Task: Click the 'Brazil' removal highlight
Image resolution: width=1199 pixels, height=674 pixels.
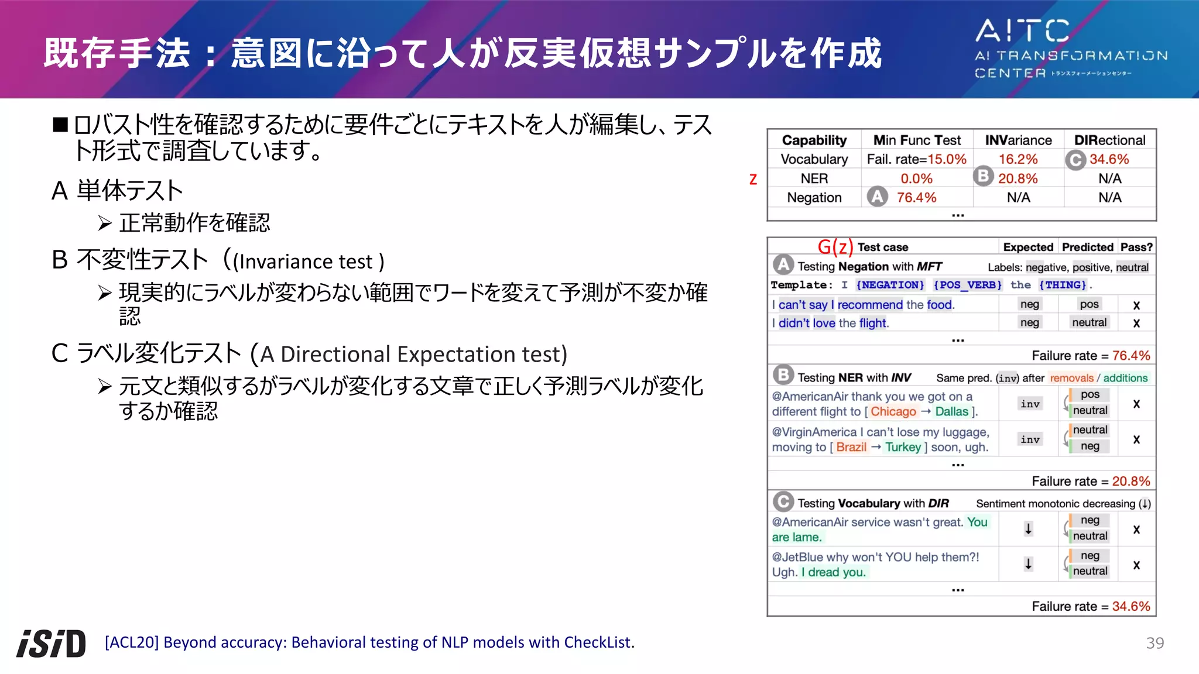Action: coord(851,447)
